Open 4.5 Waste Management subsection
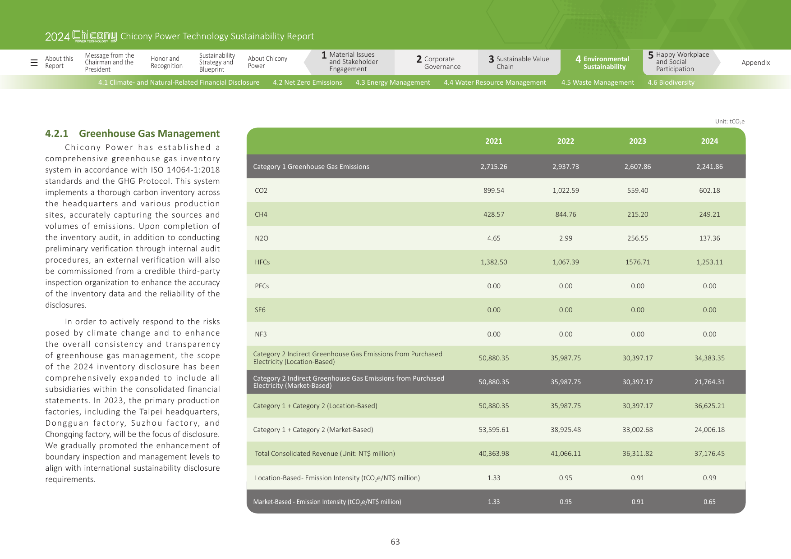The height and width of the screenshot is (559, 791). pos(598,82)
